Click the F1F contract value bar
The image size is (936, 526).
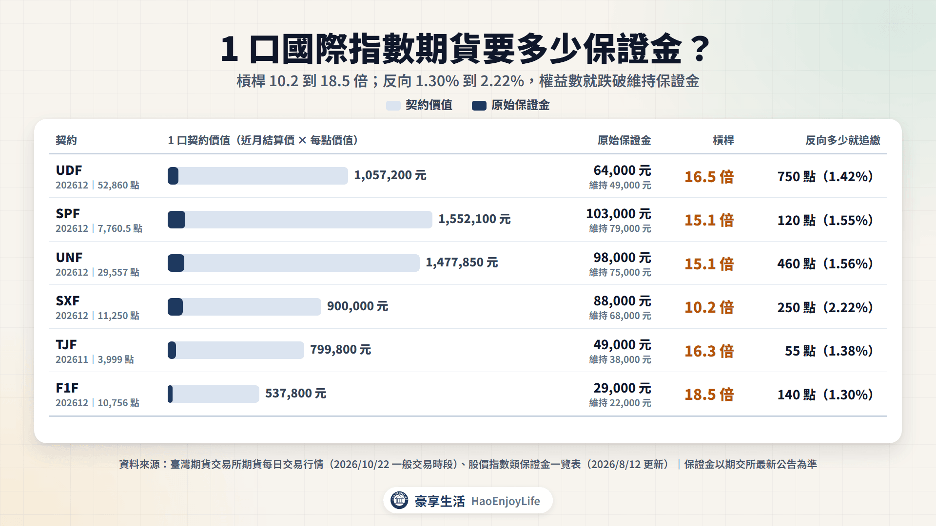[214, 394]
